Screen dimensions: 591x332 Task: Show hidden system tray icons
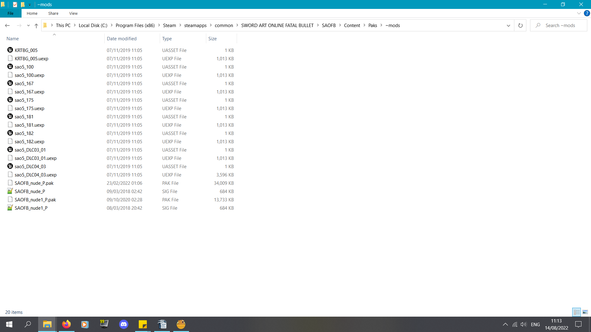coord(505,324)
